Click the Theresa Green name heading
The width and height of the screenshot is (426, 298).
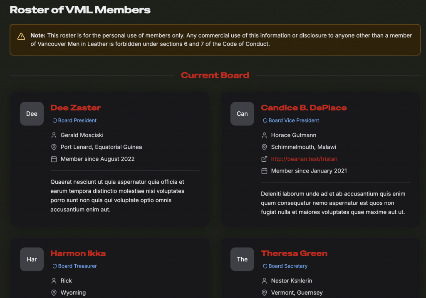pos(294,253)
